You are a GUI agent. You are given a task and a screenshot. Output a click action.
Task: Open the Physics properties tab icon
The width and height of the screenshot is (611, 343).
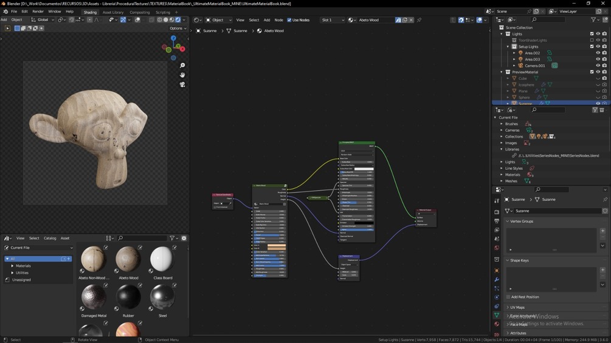point(497,297)
